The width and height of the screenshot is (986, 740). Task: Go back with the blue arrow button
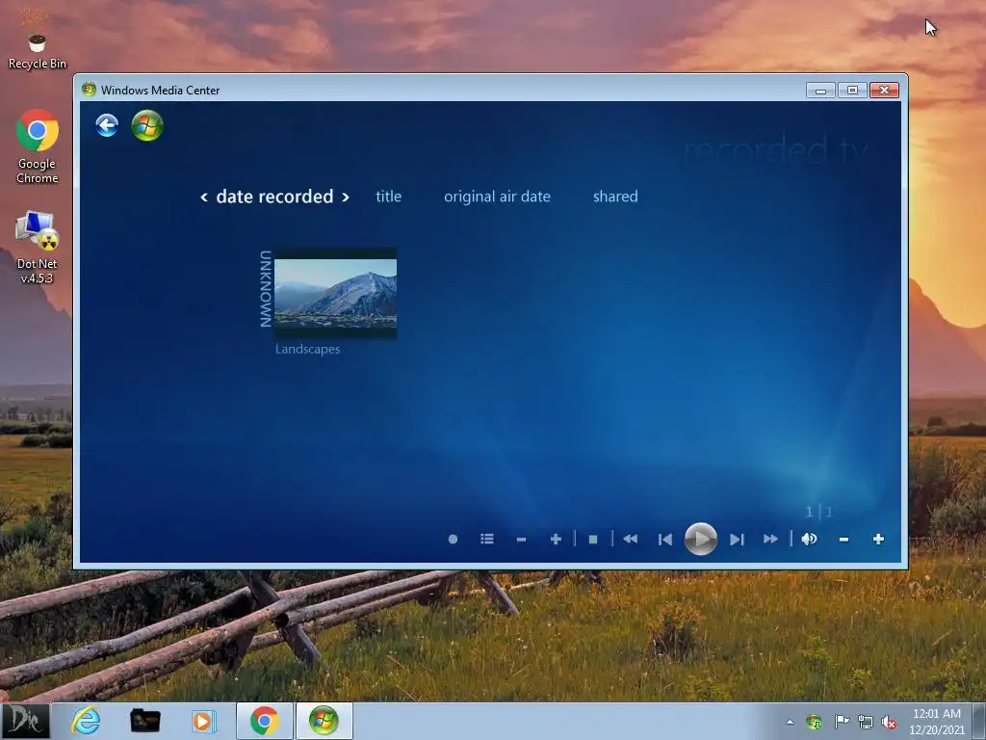pyautogui.click(x=107, y=125)
